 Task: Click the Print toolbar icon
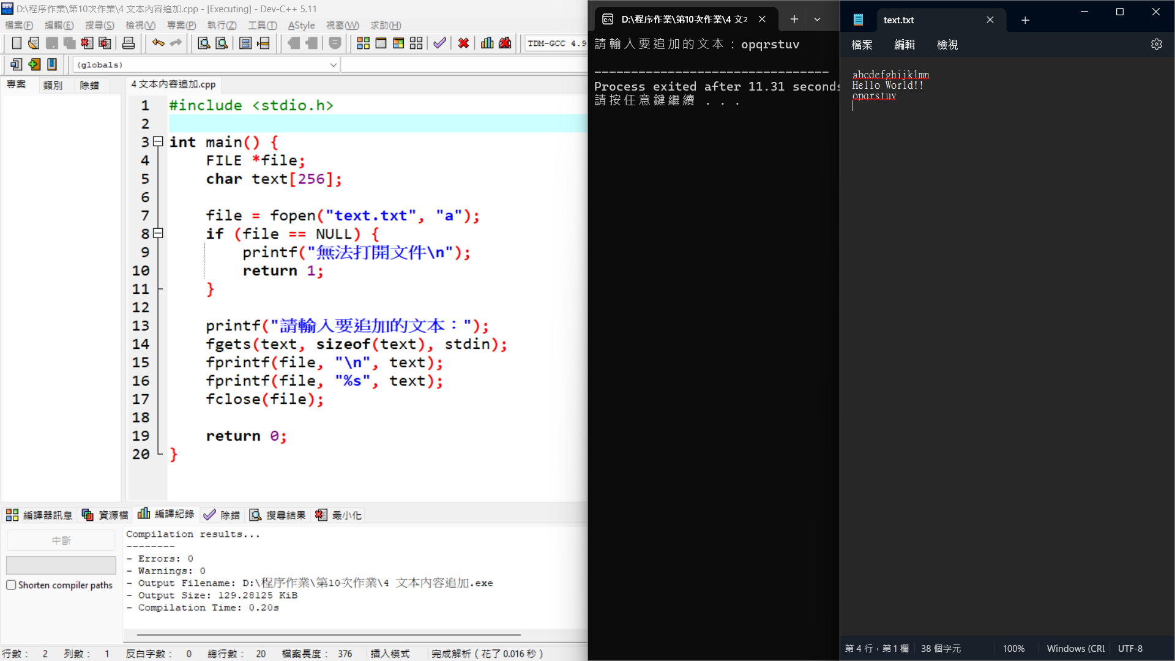[129, 43]
